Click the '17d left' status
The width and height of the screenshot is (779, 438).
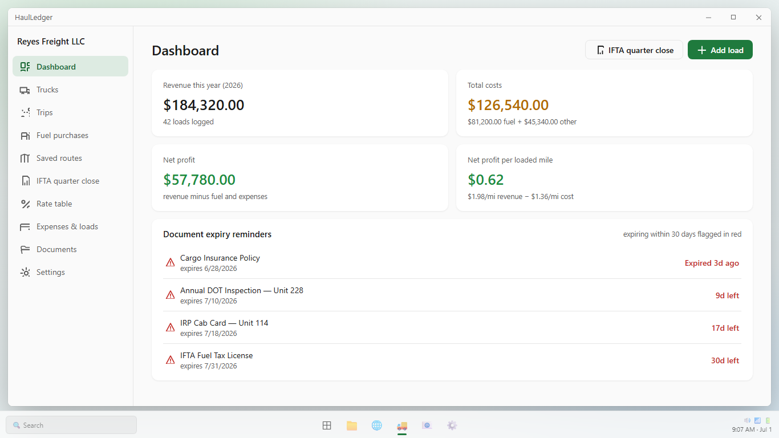(725, 328)
